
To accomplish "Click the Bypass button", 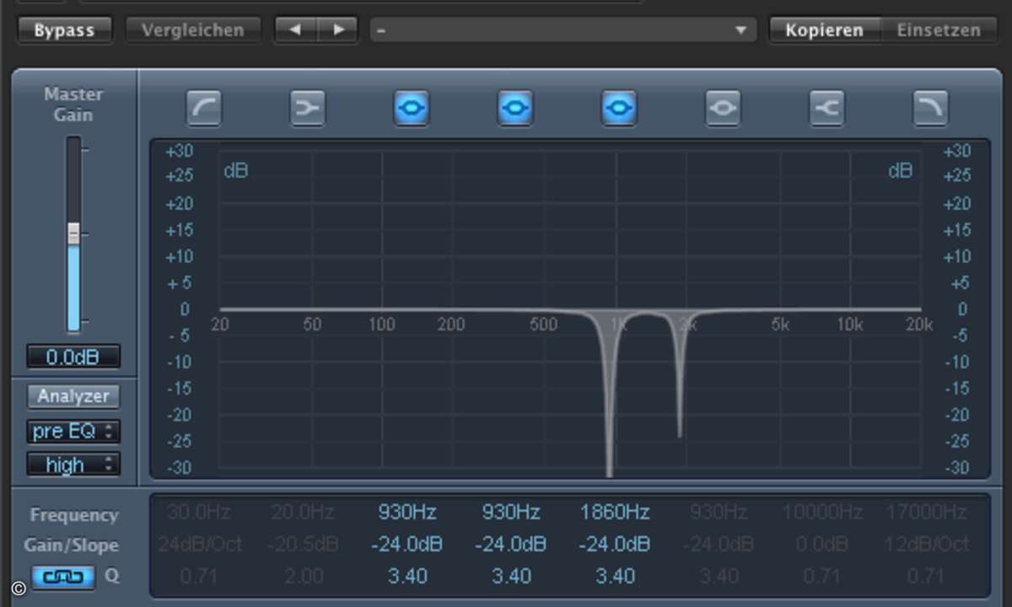I will (x=62, y=30).
